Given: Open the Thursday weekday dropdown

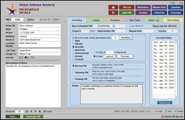Looking at the screenshot, I should (x=125, y=56).
